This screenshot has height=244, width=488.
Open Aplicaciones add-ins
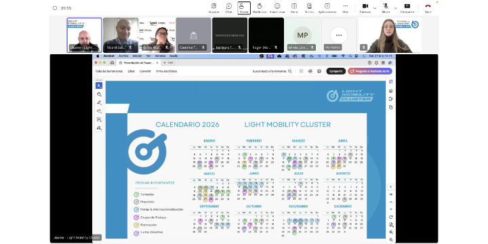(x=327, y=8)
